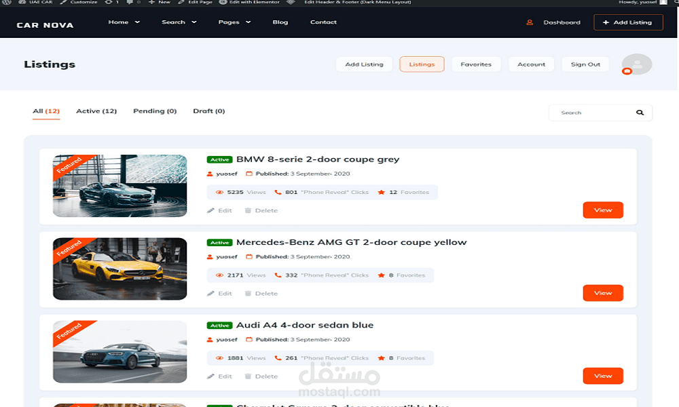679x407 pixels.
Task: Click the Customize link in admin bar
Action: point(79,2)
